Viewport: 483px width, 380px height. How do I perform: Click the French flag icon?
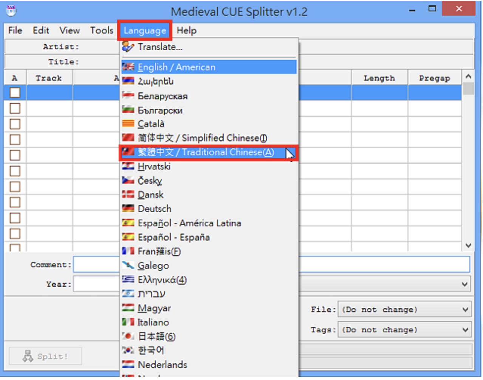(x=128, y=251)
